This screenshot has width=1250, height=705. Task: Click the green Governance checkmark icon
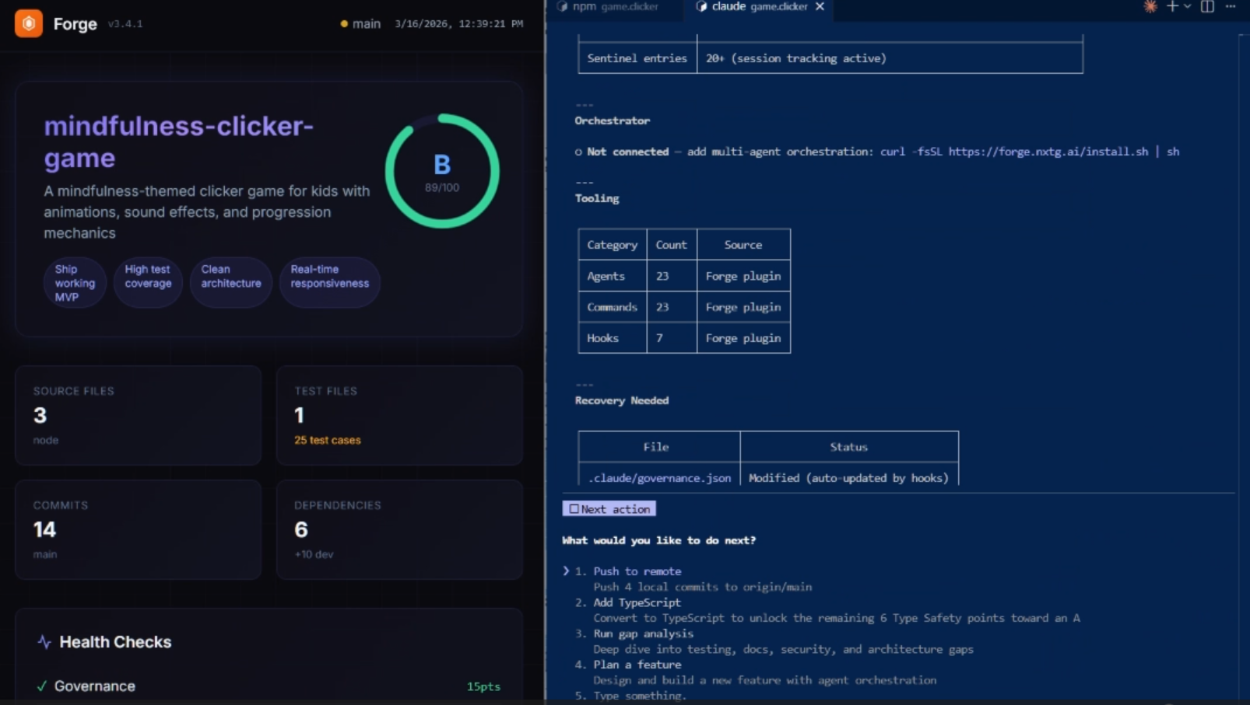[x=40, y=686]
